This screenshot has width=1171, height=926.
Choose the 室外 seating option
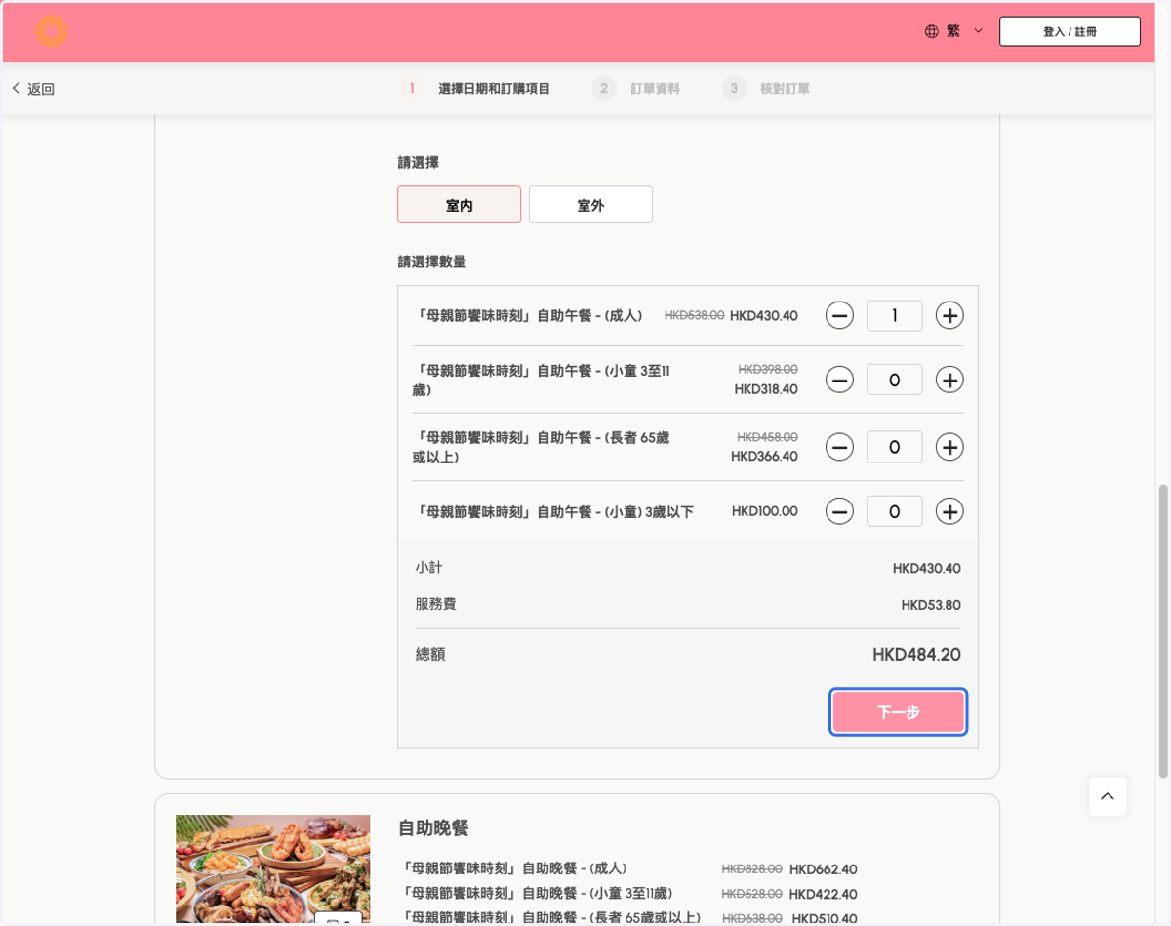pos(590,205)
